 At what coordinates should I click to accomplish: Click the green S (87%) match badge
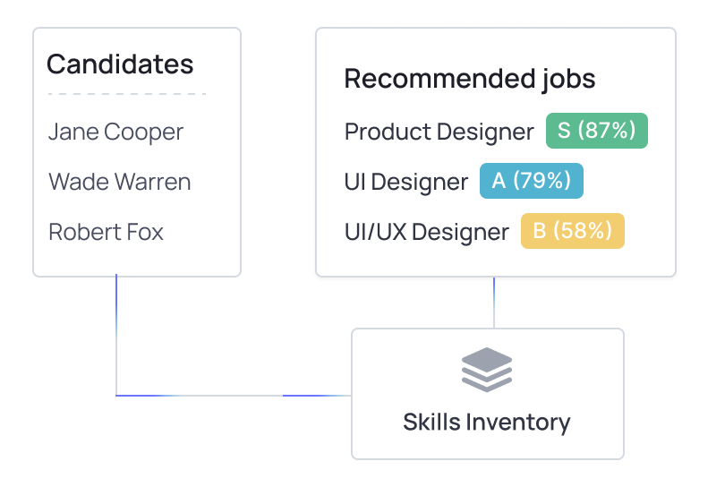(596, 131)
